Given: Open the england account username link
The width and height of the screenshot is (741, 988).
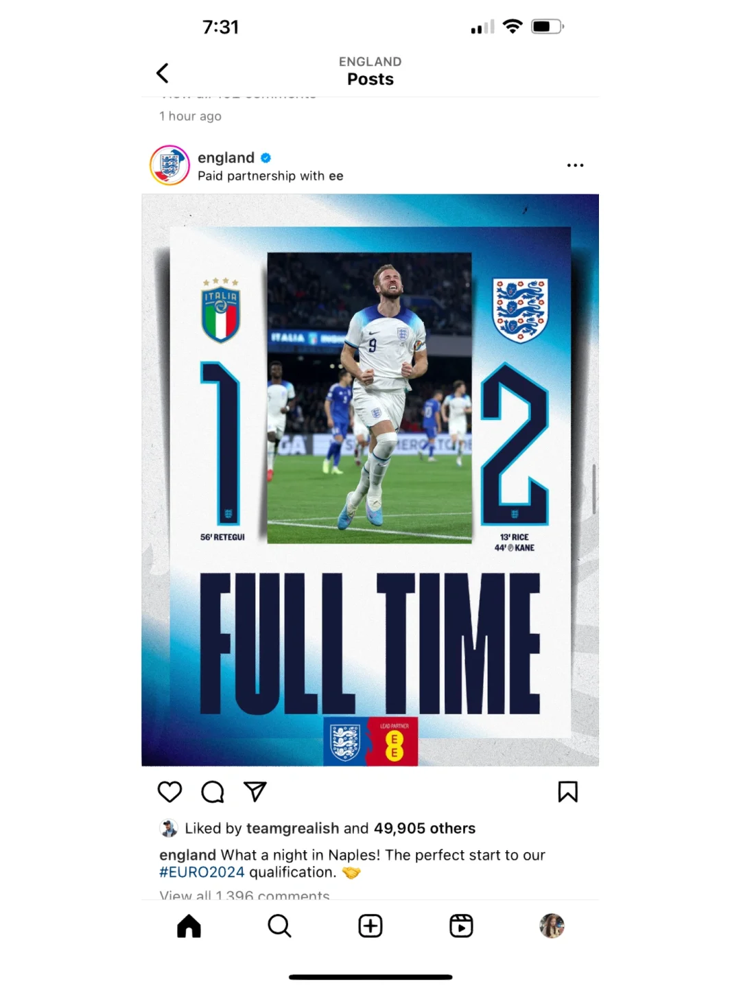Looking at the screenshot, I should click(226, 158).
